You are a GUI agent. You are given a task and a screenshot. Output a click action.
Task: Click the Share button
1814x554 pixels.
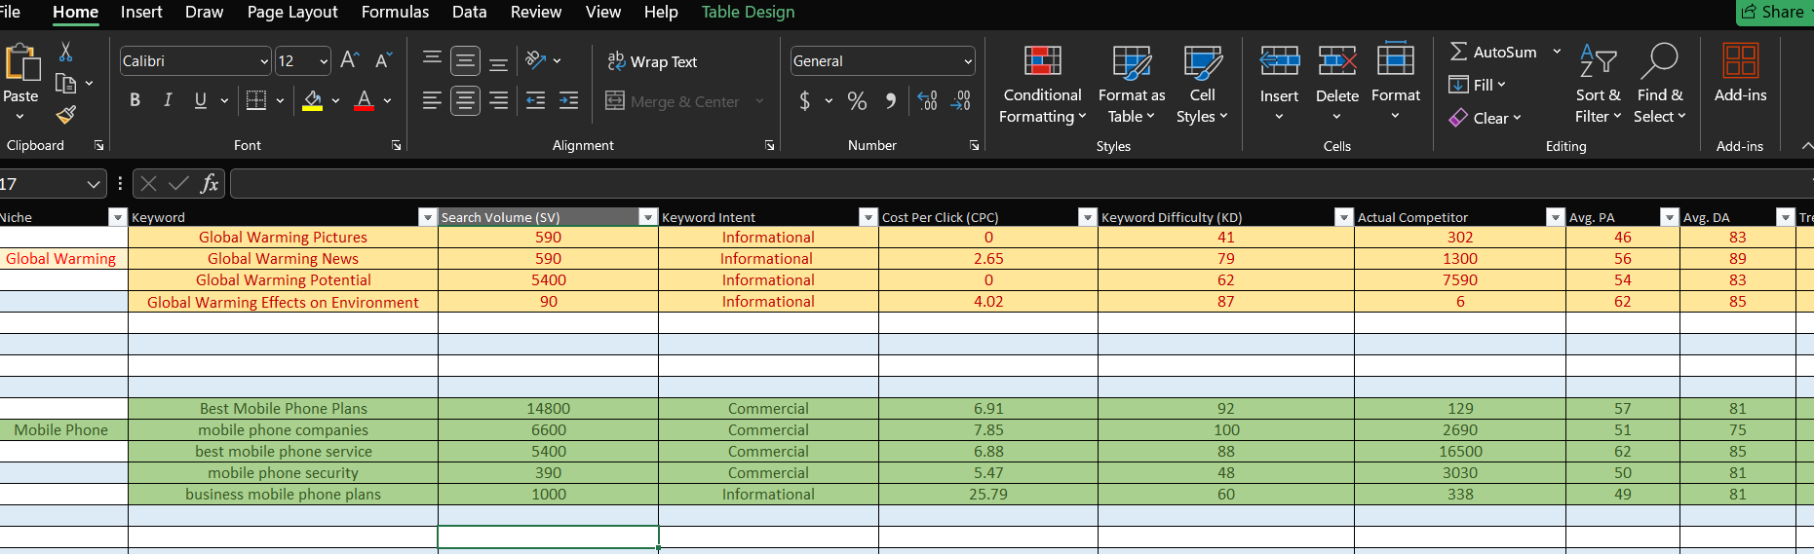coord(1774,12)
